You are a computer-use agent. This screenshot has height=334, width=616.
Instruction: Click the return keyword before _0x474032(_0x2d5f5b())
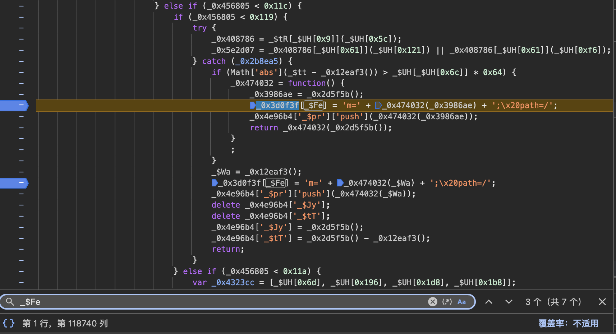tap(264, 127)
